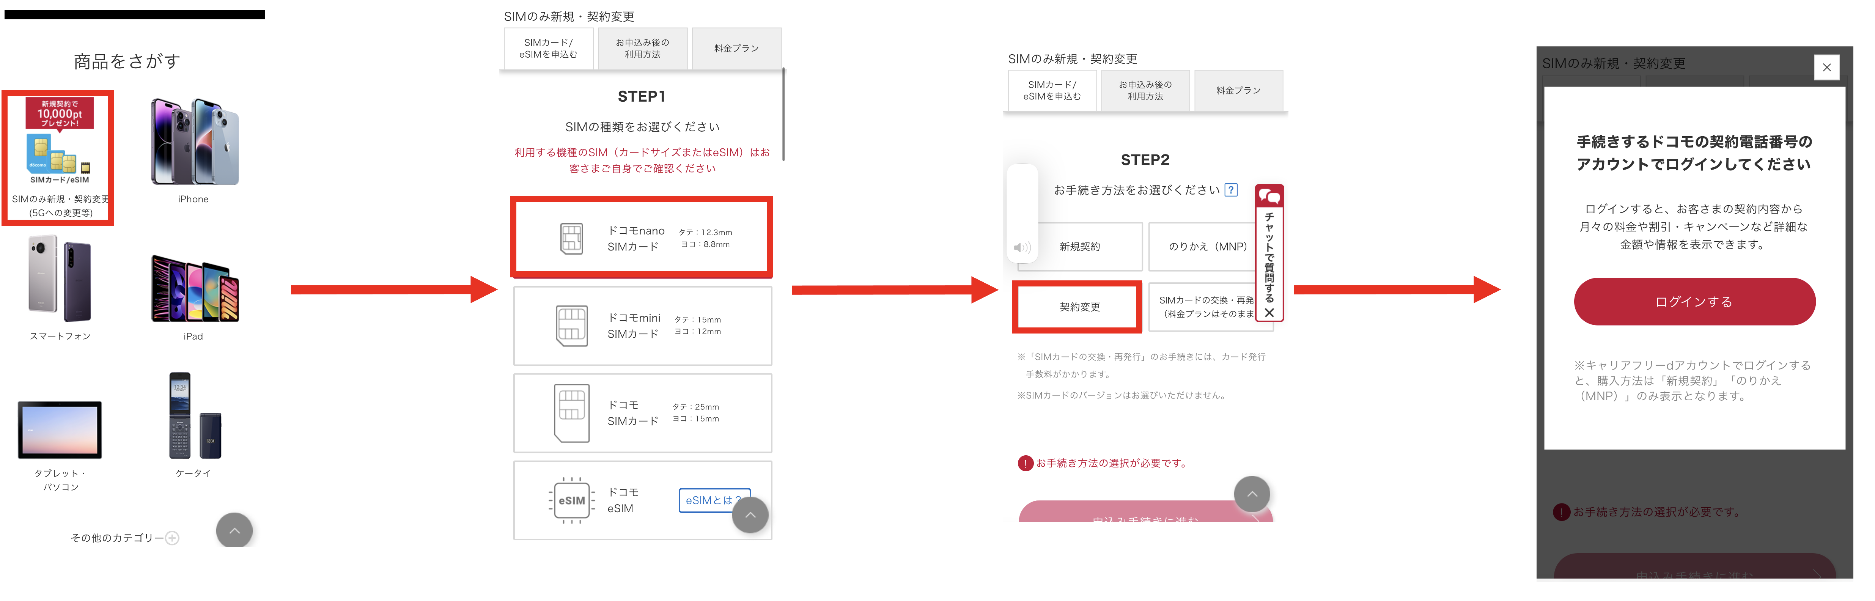
Task: Choose the 契約変更 procedure option
Action: (1079, 307)
